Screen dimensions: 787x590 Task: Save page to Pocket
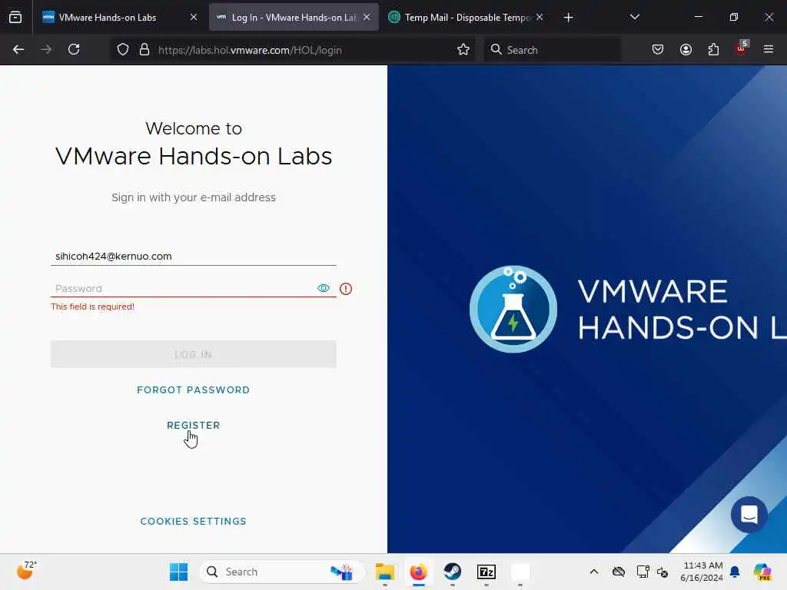point(658,50)
